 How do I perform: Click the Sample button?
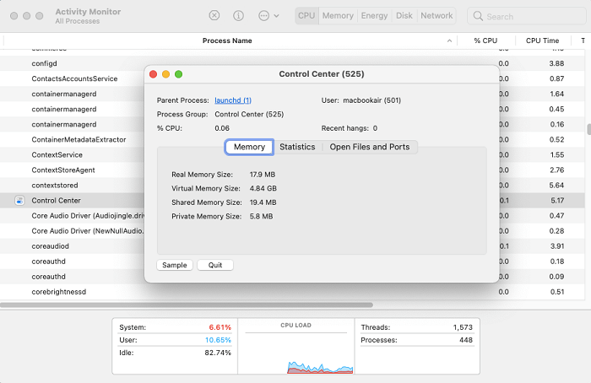pos(175,265)
